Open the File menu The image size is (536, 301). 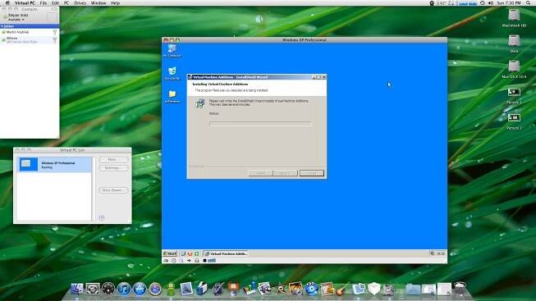coord(43,3)
